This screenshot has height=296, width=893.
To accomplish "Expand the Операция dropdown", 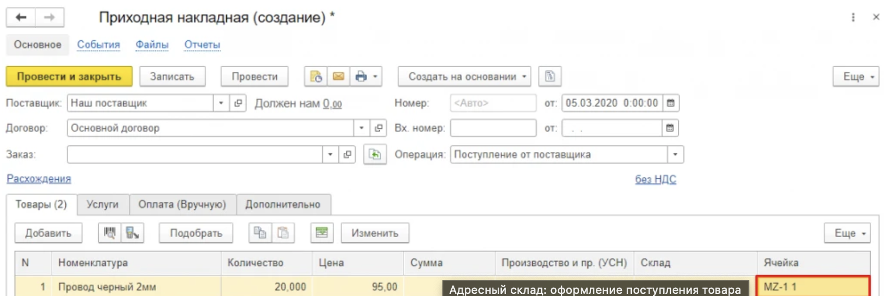I will pos(675,154).
